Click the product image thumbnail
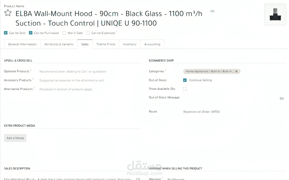The height and width of the screenshot is (180, 289). [275, 14]
